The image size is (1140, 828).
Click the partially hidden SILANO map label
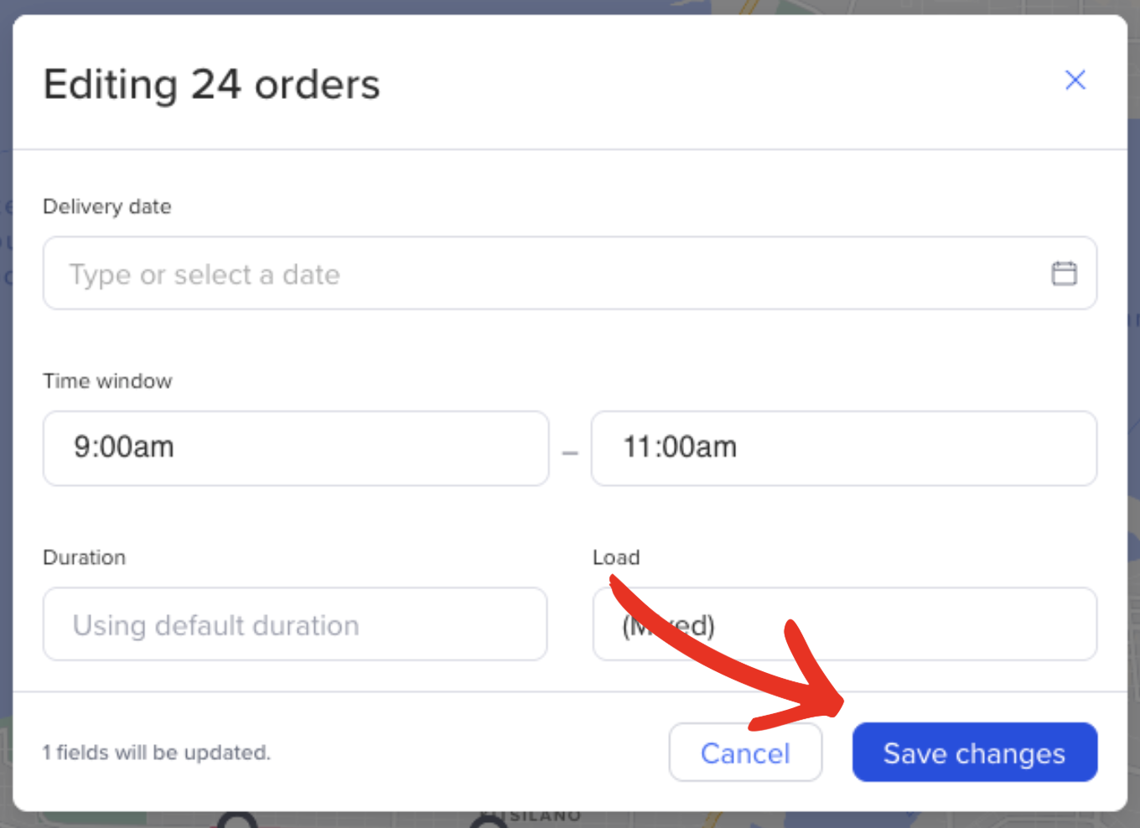click(545, 816)
